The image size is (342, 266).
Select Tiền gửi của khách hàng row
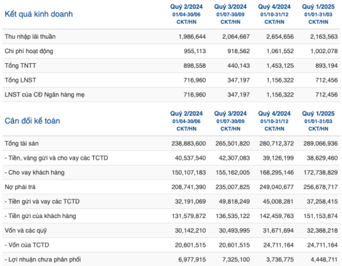tap(171, 216)
